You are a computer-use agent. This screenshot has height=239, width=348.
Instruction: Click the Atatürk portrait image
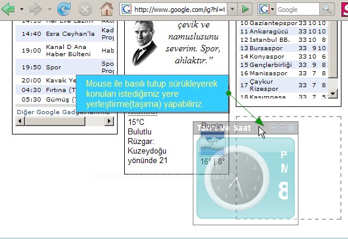click(144, 43)
